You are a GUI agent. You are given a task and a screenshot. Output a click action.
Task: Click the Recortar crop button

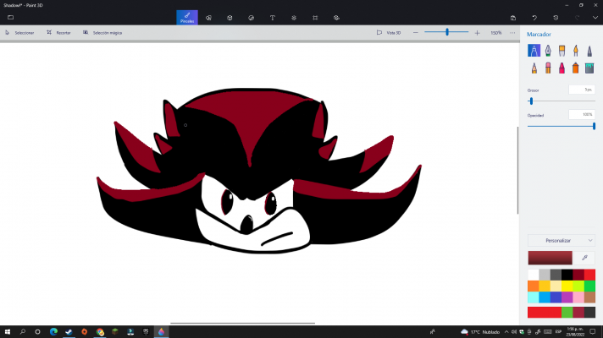tap(59, 32)
